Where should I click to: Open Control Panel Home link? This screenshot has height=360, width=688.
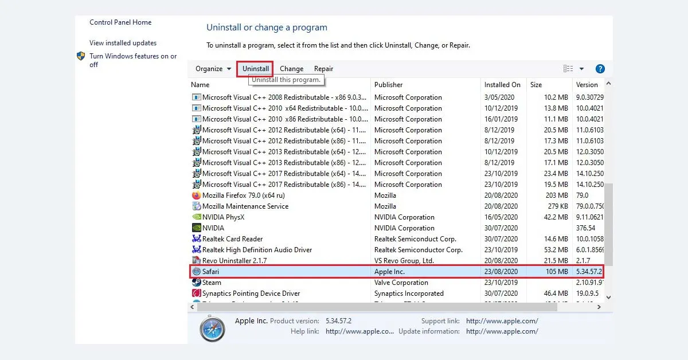pos(120,22)
